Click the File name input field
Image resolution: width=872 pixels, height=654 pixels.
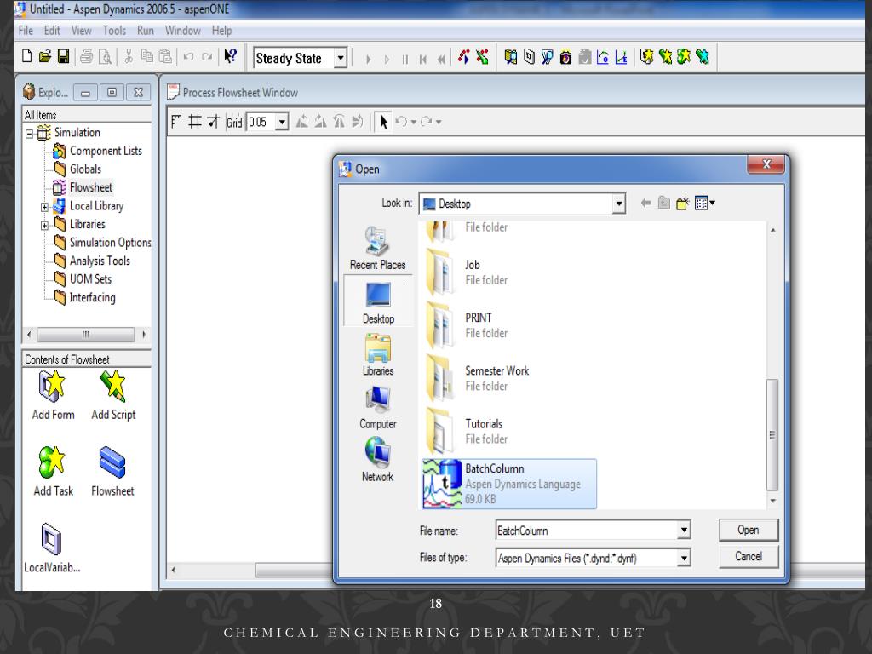tap(587, 530)
